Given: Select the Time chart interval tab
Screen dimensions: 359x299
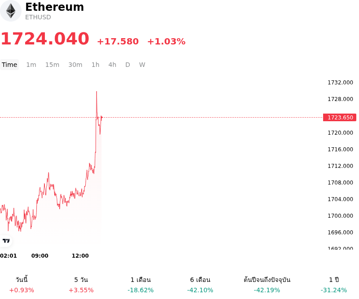Looking at the screenshot, I should [9, 65].
